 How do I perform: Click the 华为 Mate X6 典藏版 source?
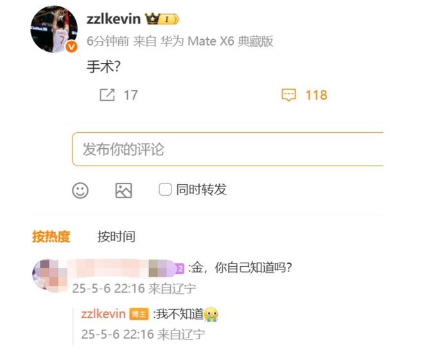[x=216, y=41]
